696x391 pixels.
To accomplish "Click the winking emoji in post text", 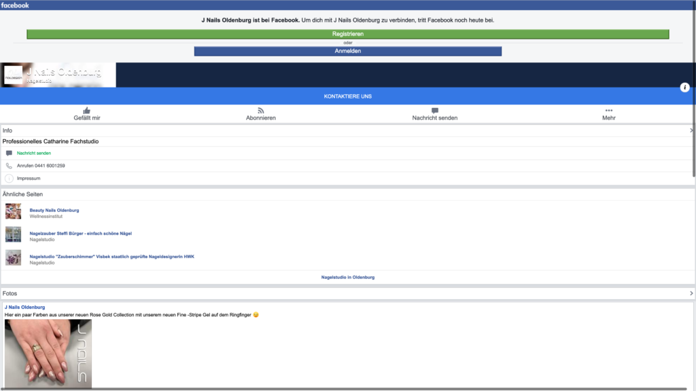I will (256, 315).
